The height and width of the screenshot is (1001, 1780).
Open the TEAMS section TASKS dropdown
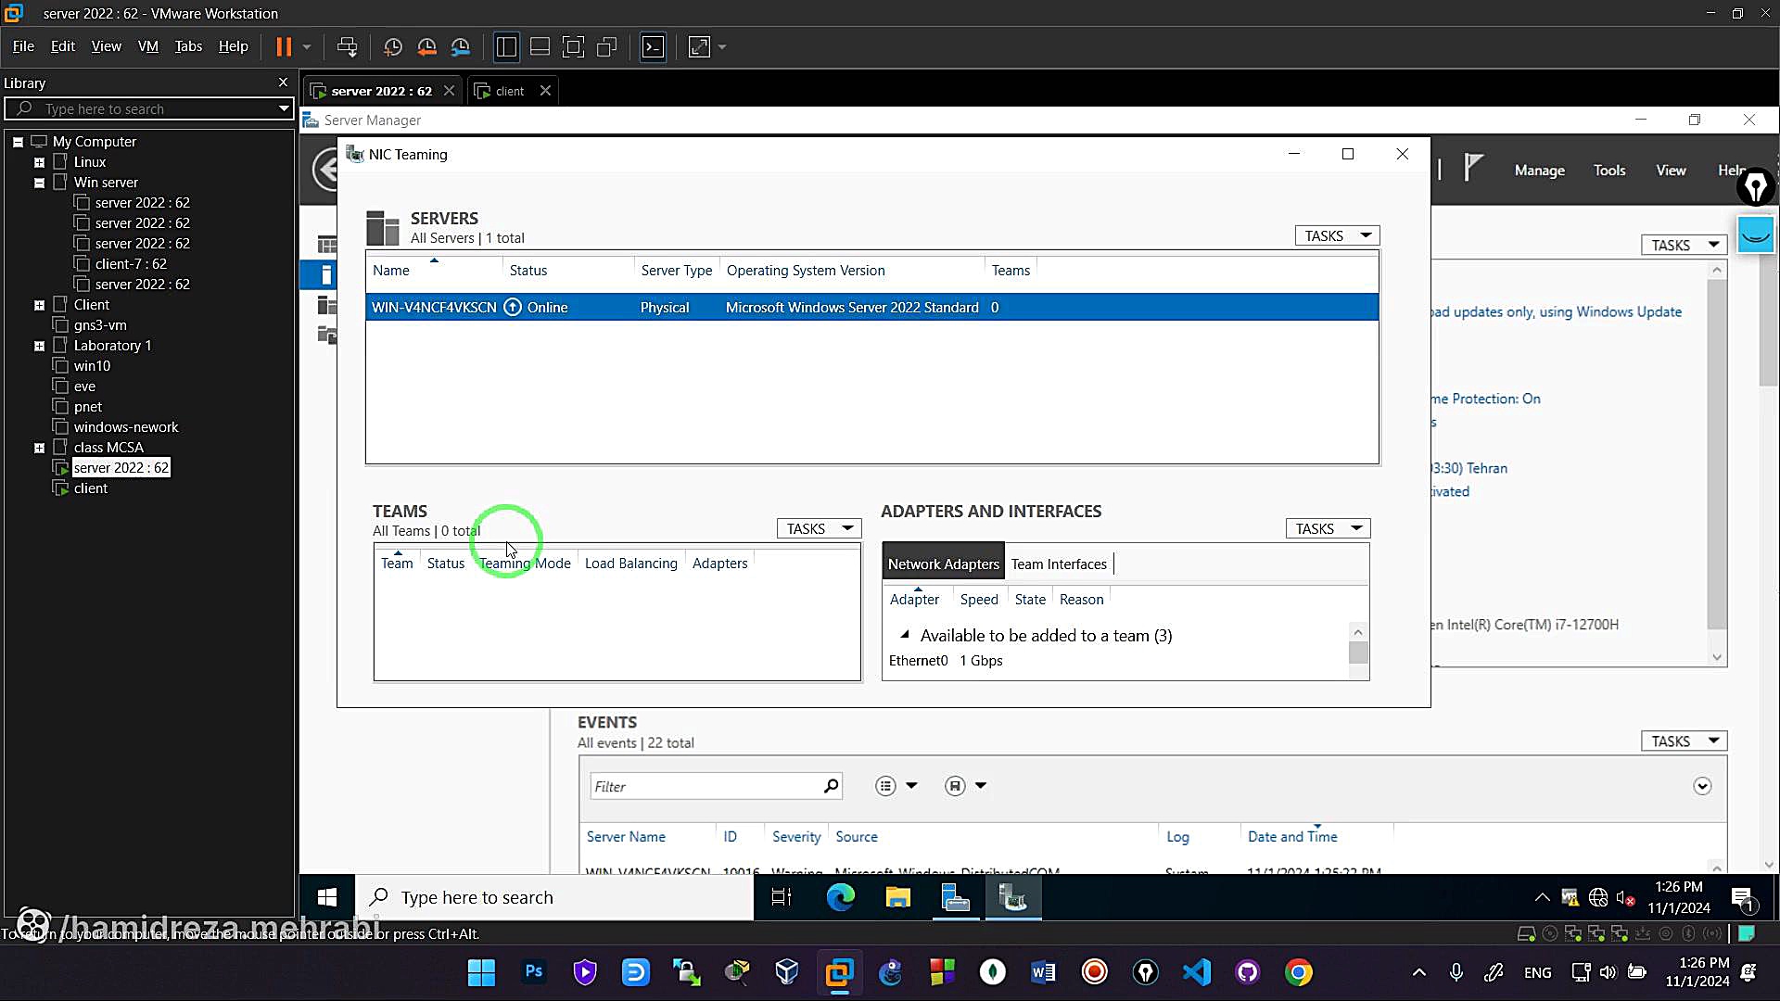[819, 528]
